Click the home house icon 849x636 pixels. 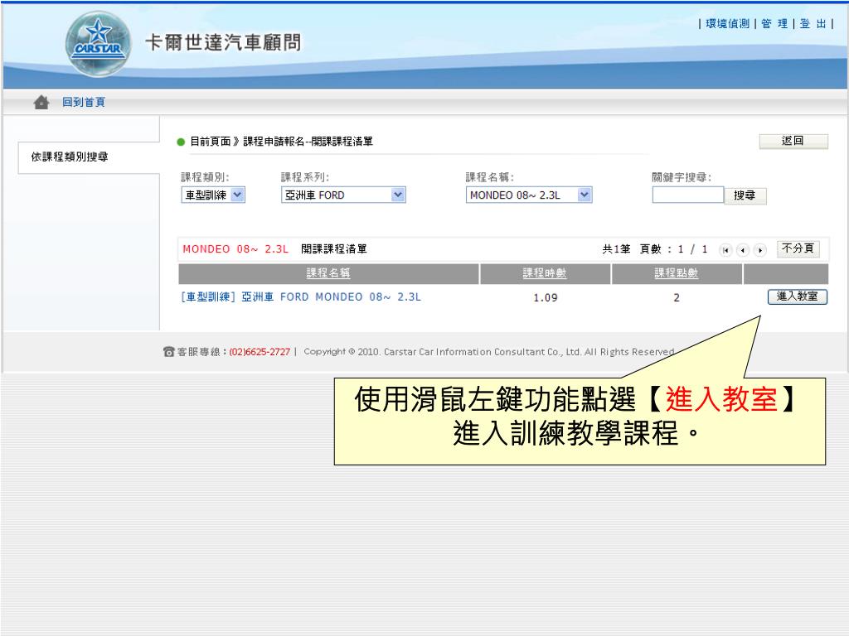tap(41, 102)
